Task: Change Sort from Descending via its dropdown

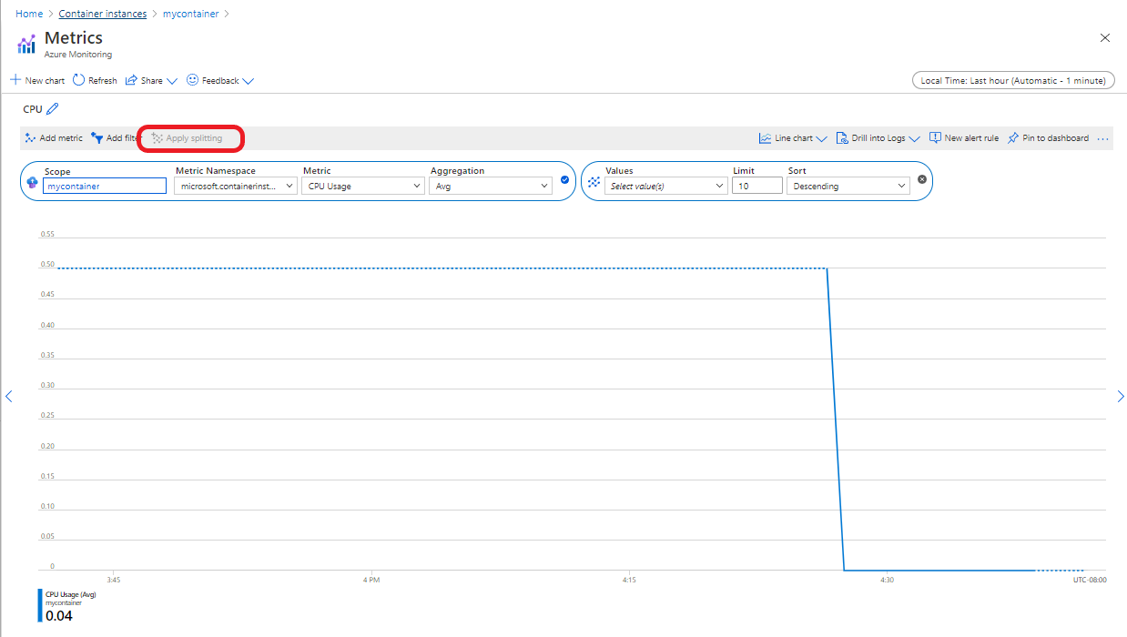Action: [848, 185]
